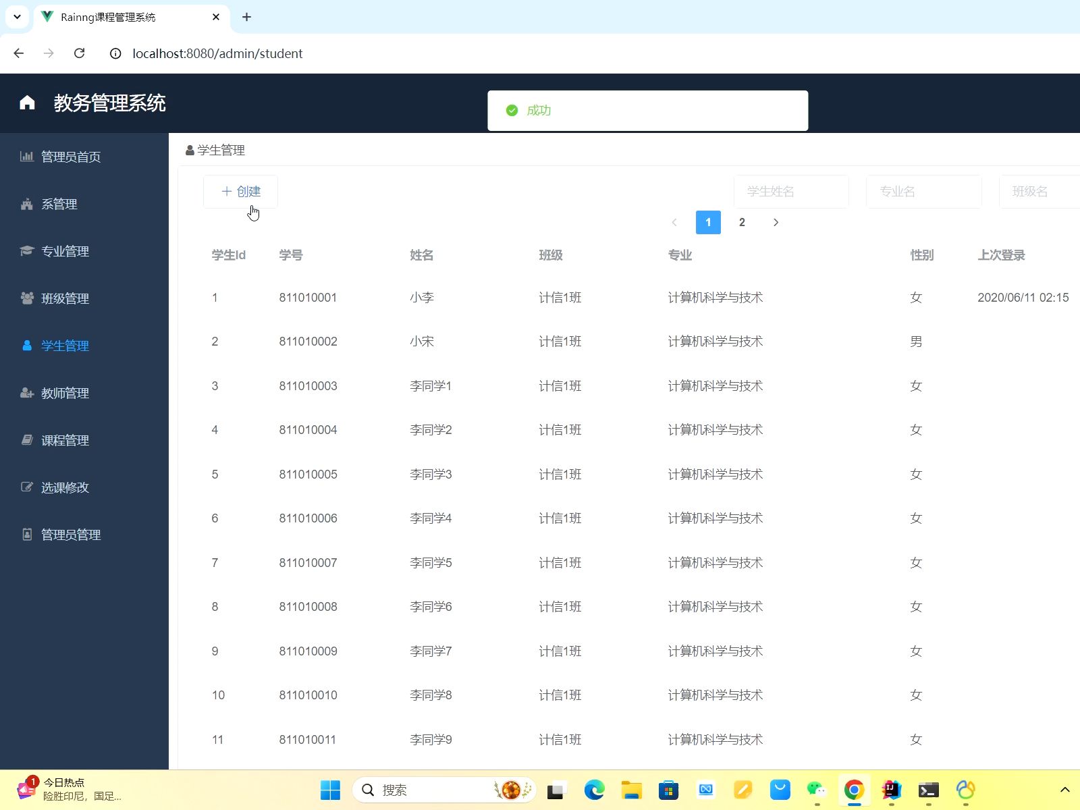Viewport: 1080px width, 810px height.
Task: Open 管理员首页 menu item
Action: point(84,157)
